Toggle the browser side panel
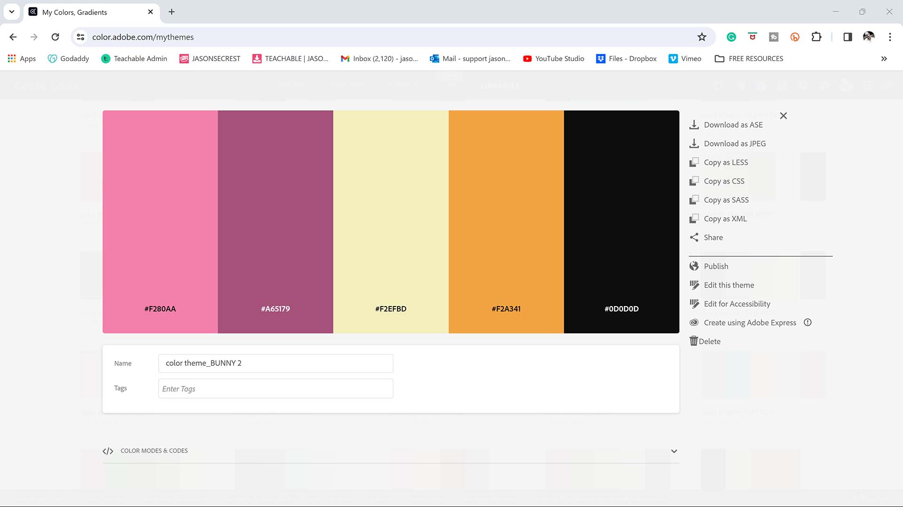903x507 pixels. coord(848,37)
